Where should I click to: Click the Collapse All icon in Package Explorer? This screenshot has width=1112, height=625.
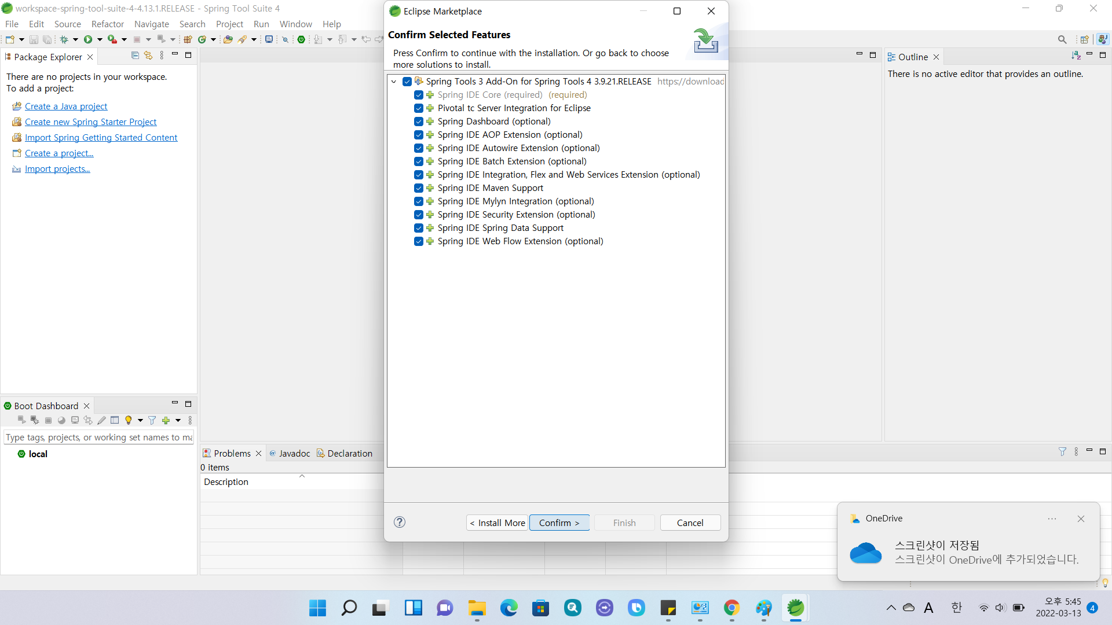(135, 56)
